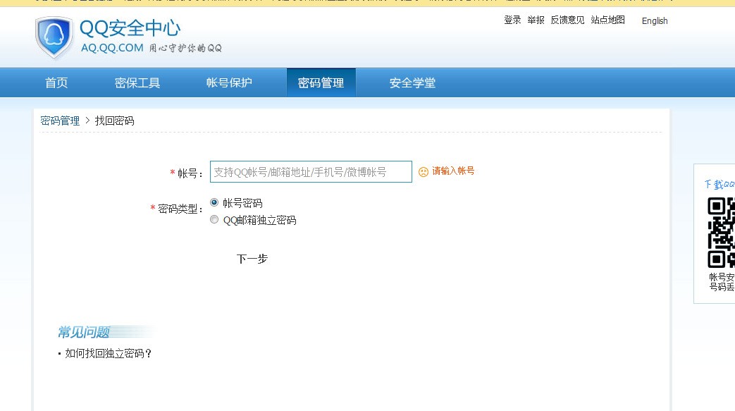This screenshot has height=411, width=735.
Task: Click the 登录 link at top
Action: [512, 20]
